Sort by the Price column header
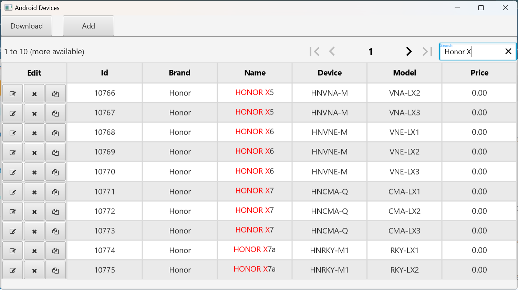The height and width of the screenshot is (290, 518). [x=479, y=73]
